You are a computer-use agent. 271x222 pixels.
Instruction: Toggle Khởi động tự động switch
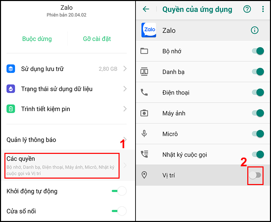[x=119, y=191]
